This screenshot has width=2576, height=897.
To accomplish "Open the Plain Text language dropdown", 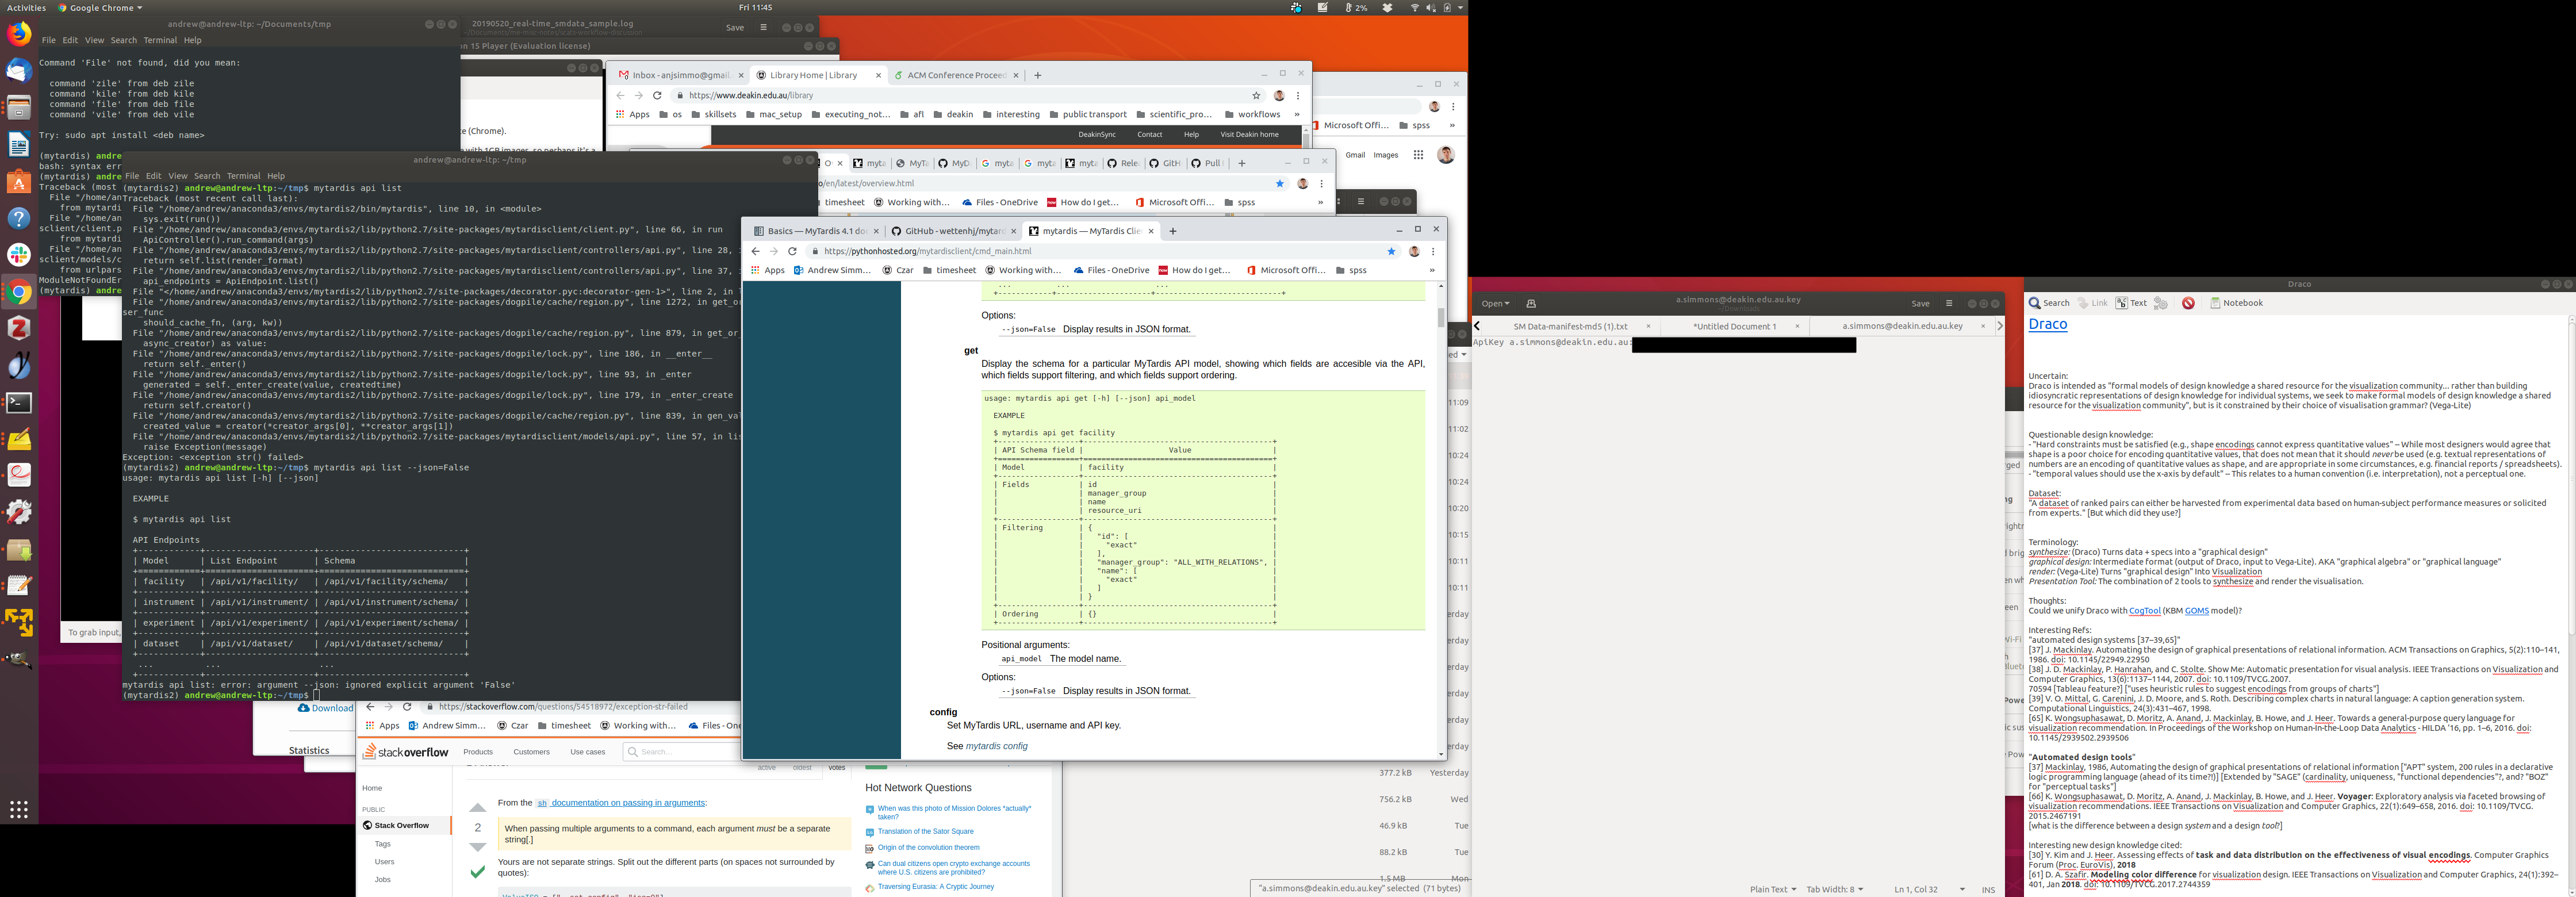I will click(1772, 889).
